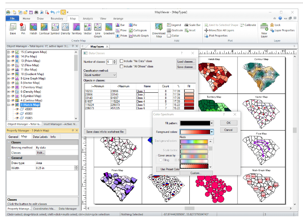Click Calibrate in Plot group

248,25
